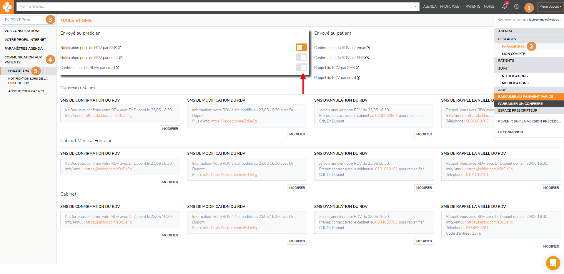
Task: Click the help question mark icon
Action: pos(517,6)
